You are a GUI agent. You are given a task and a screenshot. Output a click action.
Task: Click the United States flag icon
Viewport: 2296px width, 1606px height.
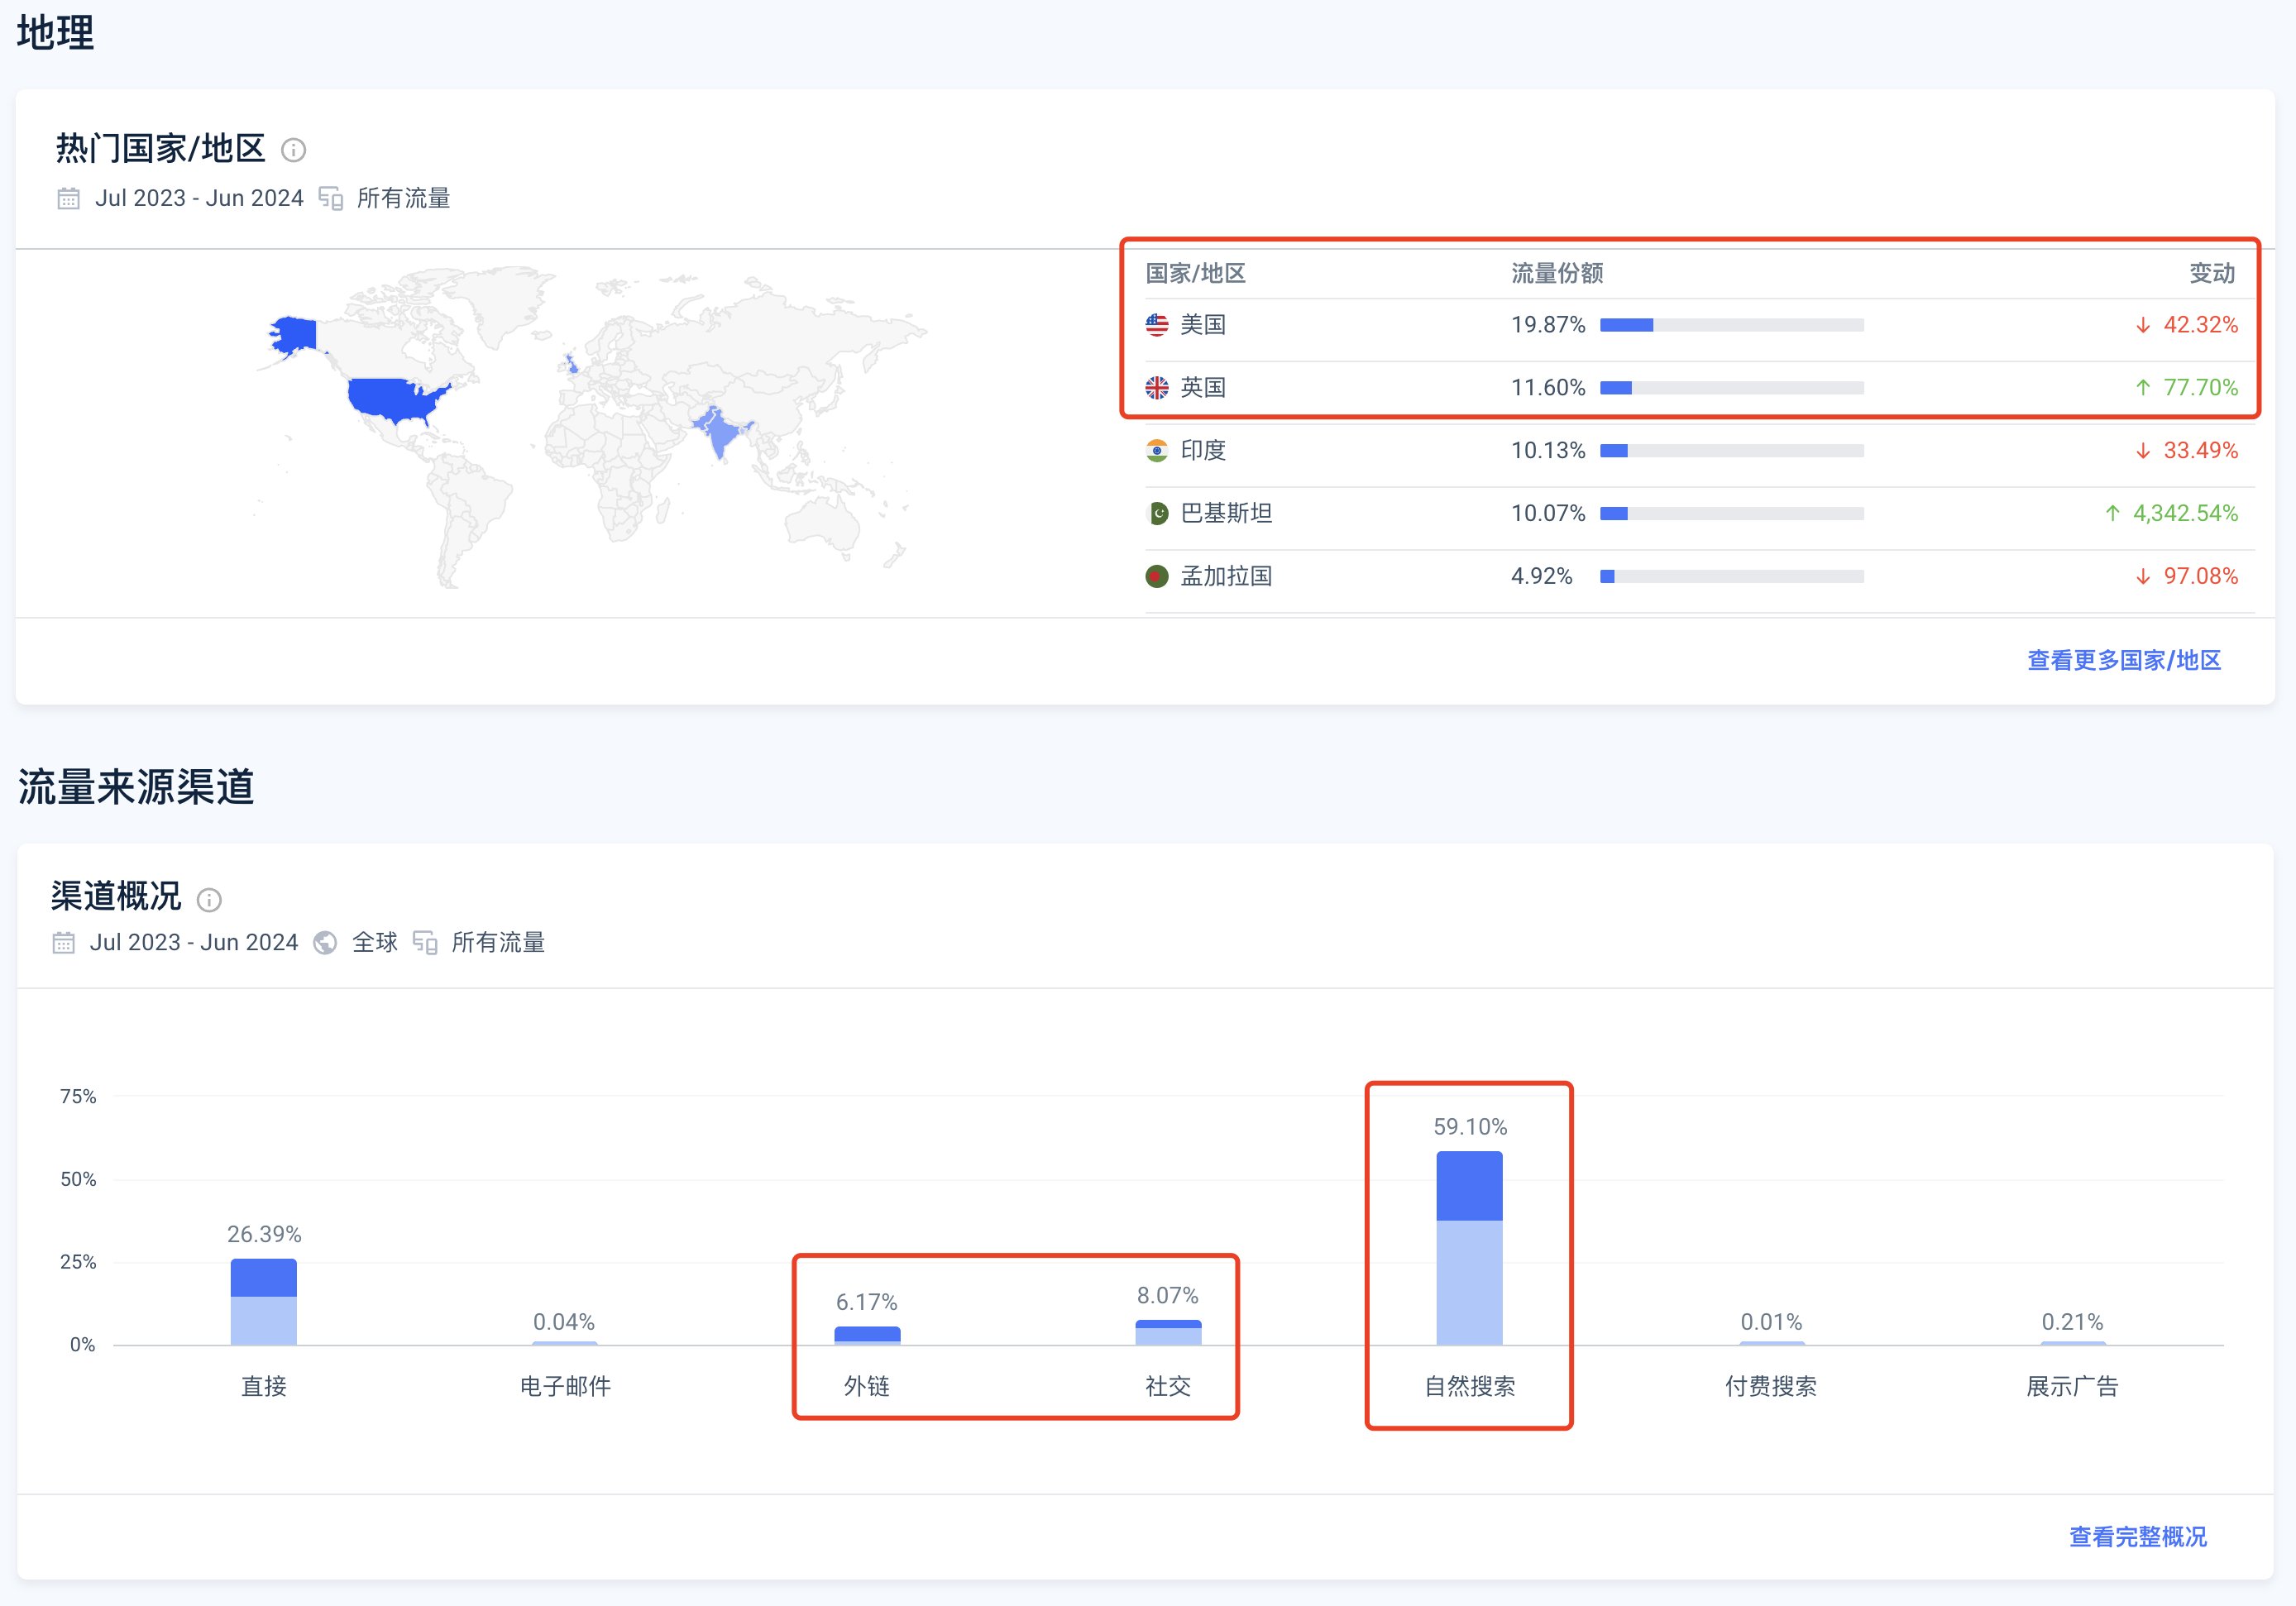pos(1157,325)
